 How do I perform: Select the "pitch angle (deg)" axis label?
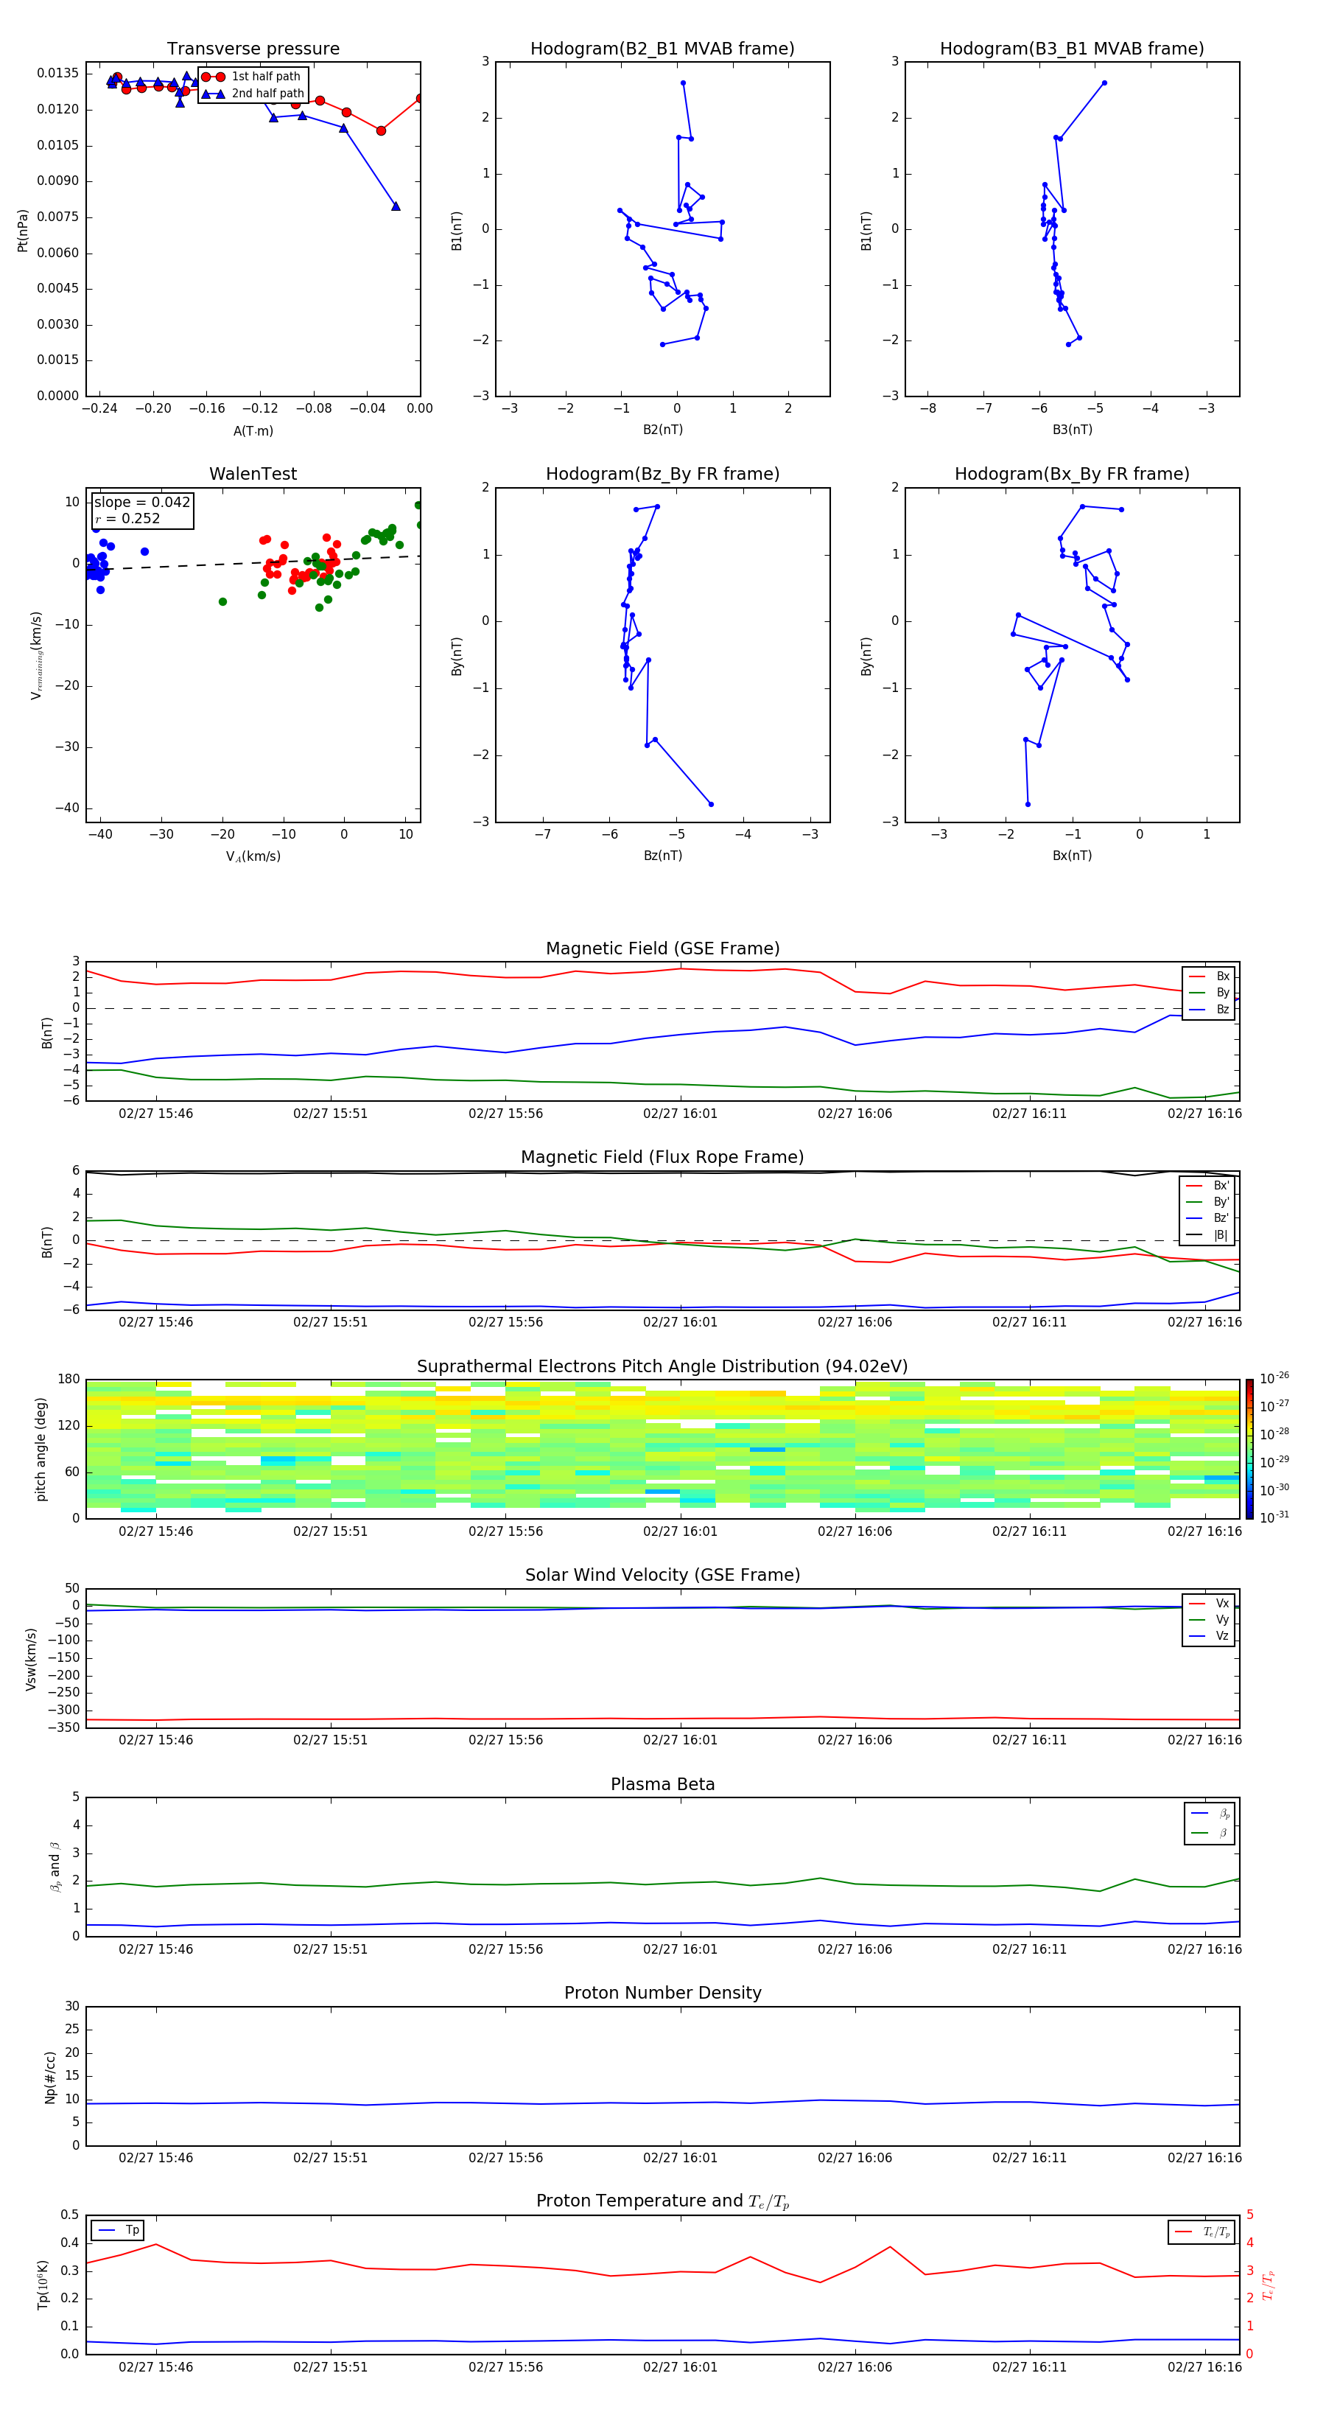coord(41,1449)
